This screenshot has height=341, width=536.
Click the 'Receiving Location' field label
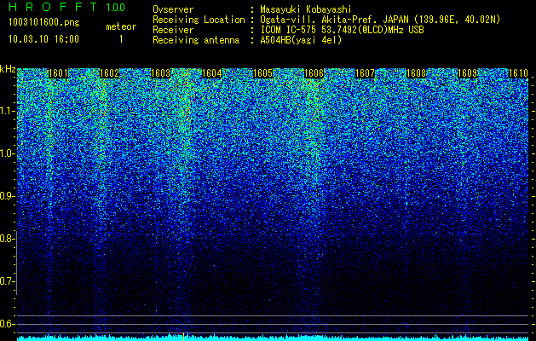click(x=199, y=20)
